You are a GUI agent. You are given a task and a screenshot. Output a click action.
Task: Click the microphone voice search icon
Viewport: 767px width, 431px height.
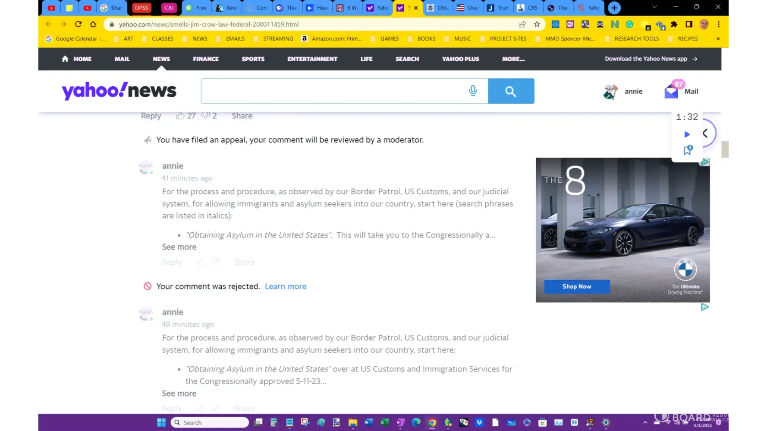(x=473, y=91)
